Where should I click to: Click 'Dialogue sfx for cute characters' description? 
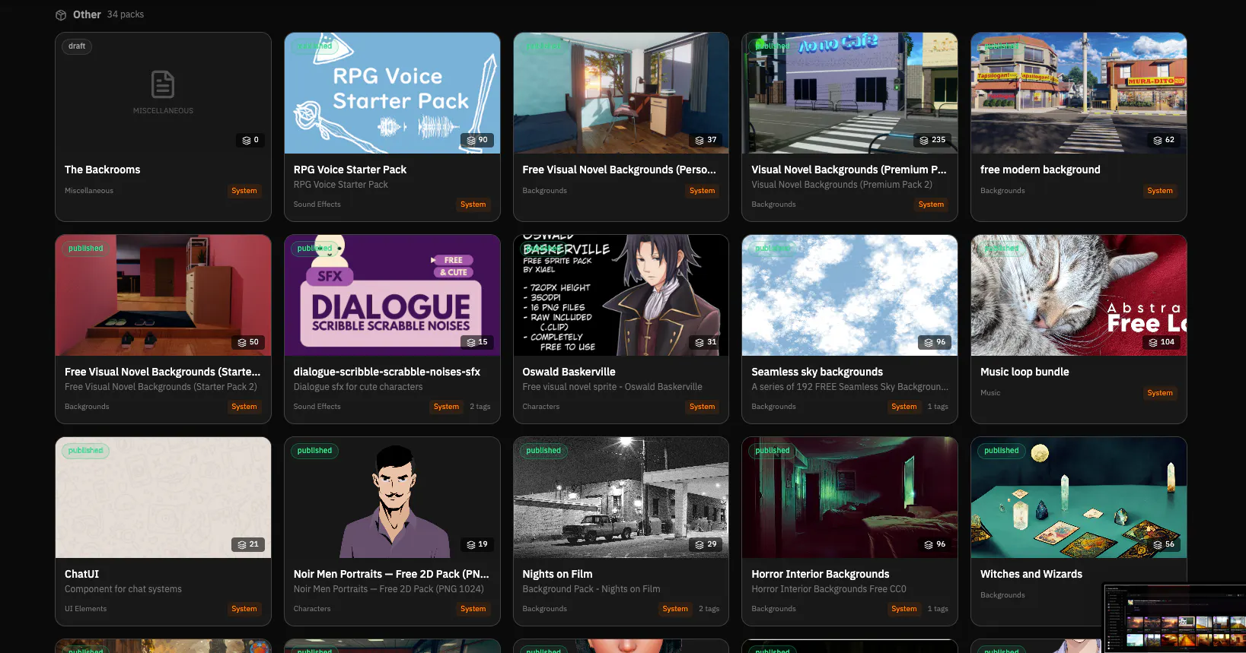tap(358, 387)
